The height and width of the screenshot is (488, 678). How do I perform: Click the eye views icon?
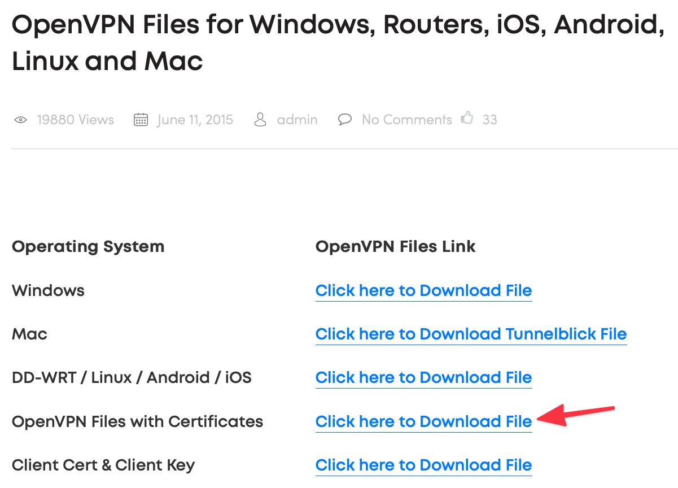pos(21,120)
